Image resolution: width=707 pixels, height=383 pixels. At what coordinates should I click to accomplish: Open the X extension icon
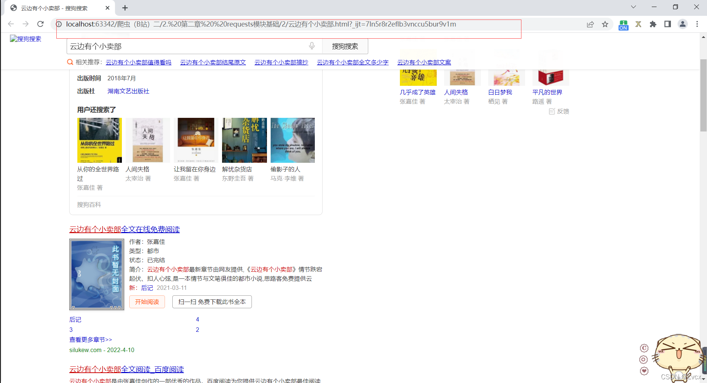tap(639, 24)
